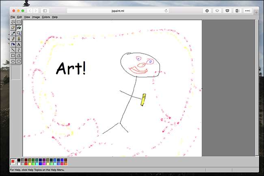Open the Colors menu
This screenshot has width=264, height=176.
pos(45,17)
